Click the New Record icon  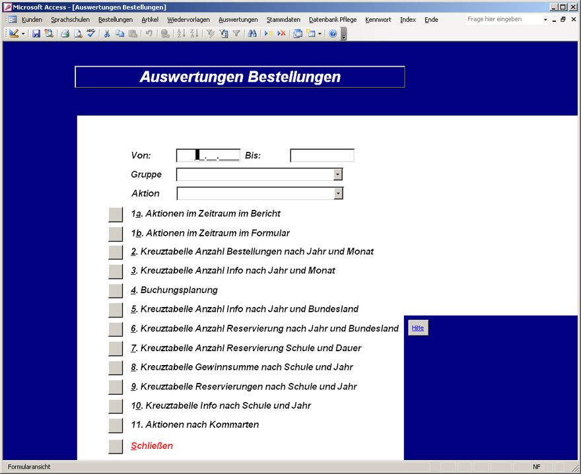coord(269,34)
